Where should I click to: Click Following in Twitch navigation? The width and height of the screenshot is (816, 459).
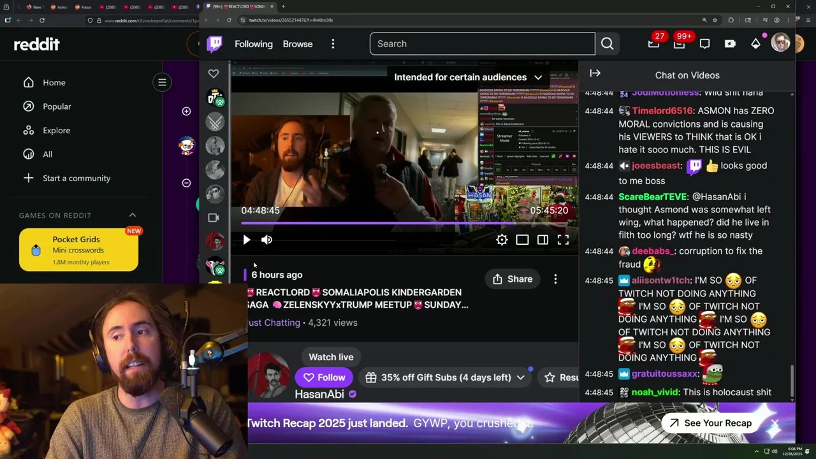[254, 44]
